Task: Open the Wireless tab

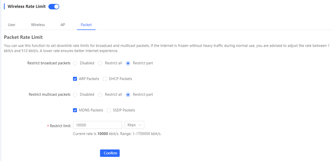Action: point(38,25)
